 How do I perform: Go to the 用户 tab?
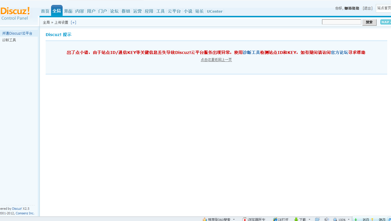[91, 11]
